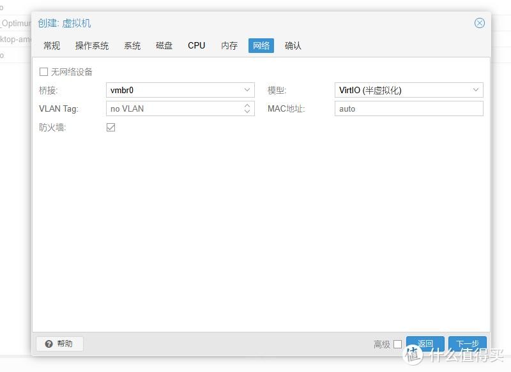Click the VLAN Tag input field
The width and height of the screenshot is (511, 372).
tap(172, 109)
